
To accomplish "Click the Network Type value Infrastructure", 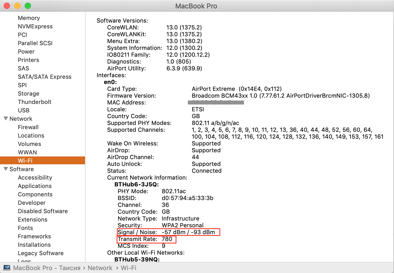I will point(180,218).
